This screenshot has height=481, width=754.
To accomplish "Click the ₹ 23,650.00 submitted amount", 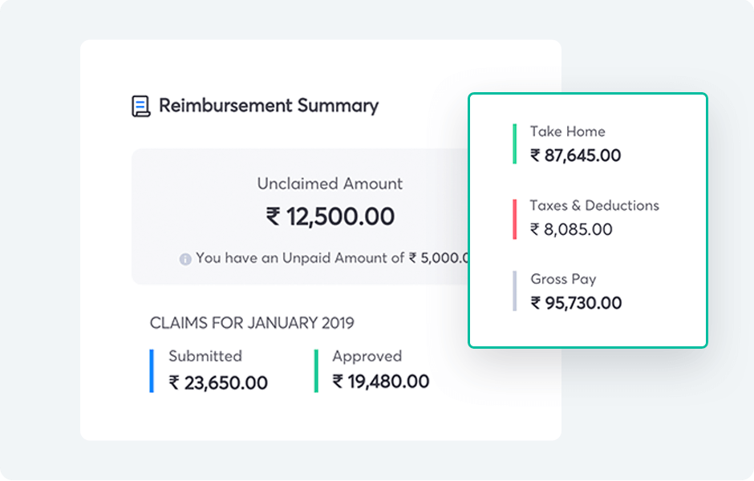I will (217, 382).
